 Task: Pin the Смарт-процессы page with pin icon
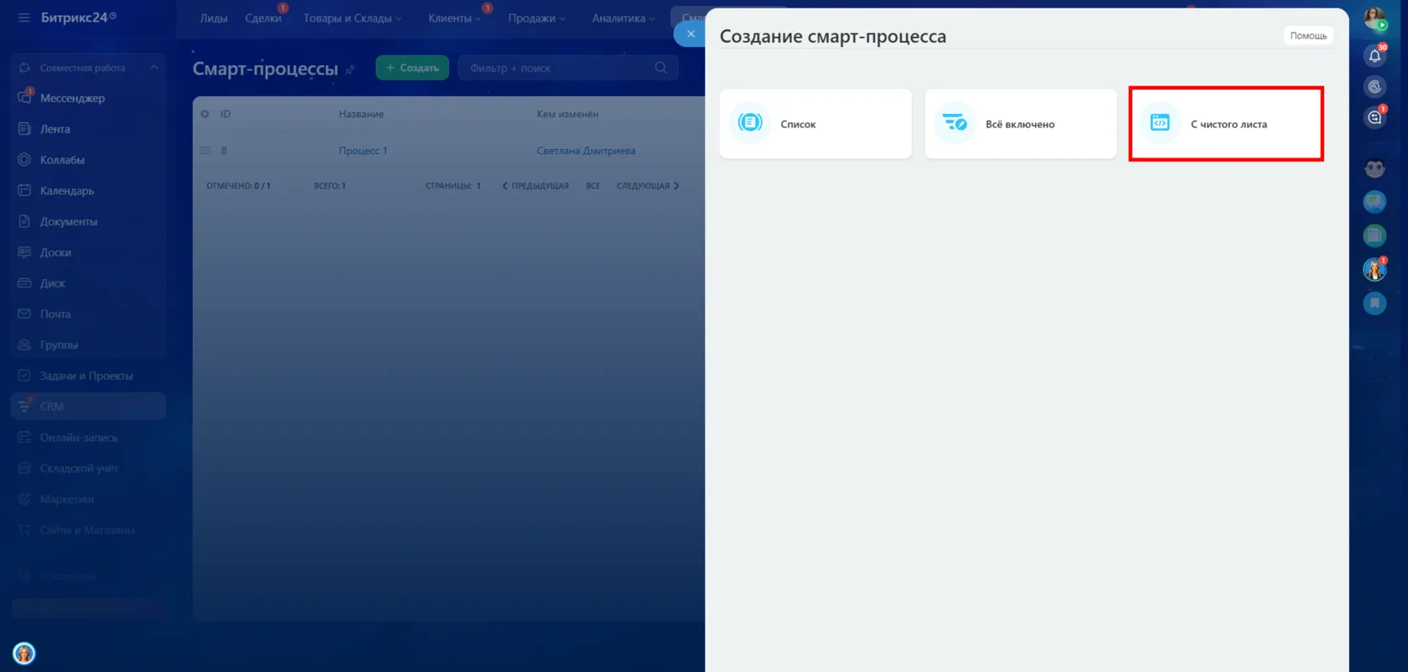coord(350,70)
